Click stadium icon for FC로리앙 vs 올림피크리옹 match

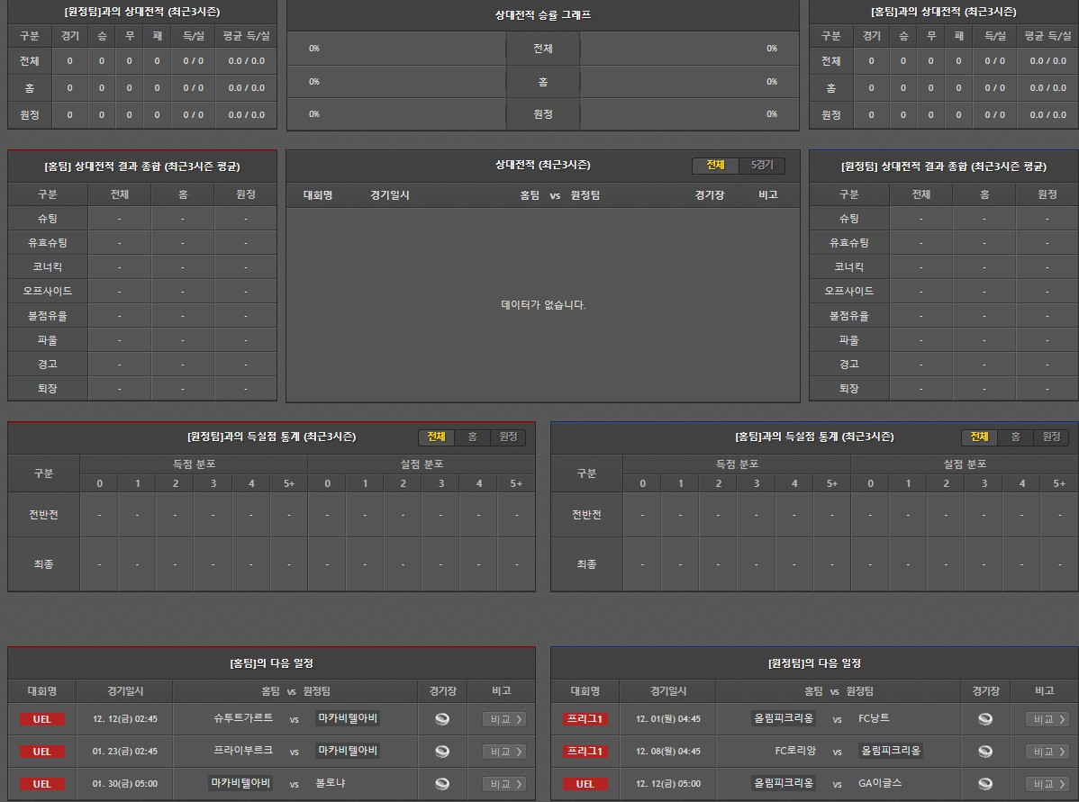click(985, 752)
